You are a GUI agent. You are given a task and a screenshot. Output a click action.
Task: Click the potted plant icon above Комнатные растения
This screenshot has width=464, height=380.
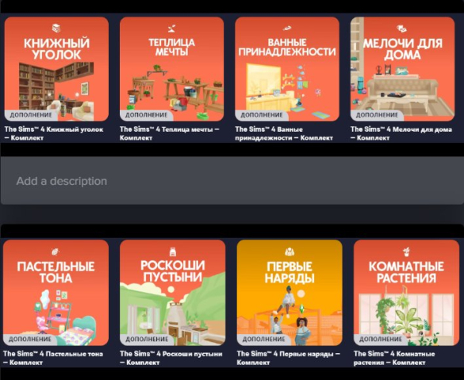tap(406, 251)
